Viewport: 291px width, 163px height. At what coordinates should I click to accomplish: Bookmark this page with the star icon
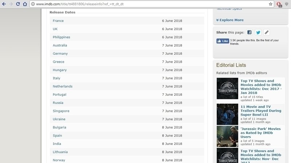pyautogui.click(x=271, y=4)
